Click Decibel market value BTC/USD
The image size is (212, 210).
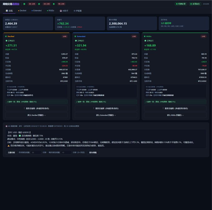pyautogui.click(x=64, y=81)
